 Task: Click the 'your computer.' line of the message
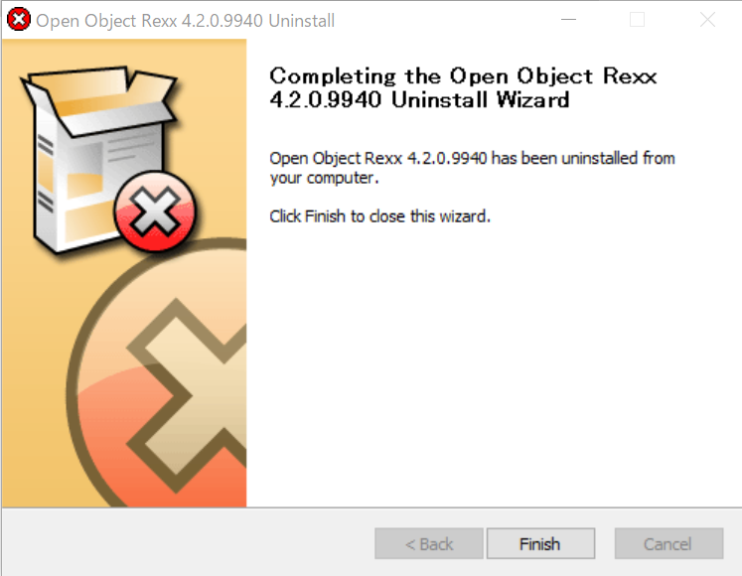point(324,178)
